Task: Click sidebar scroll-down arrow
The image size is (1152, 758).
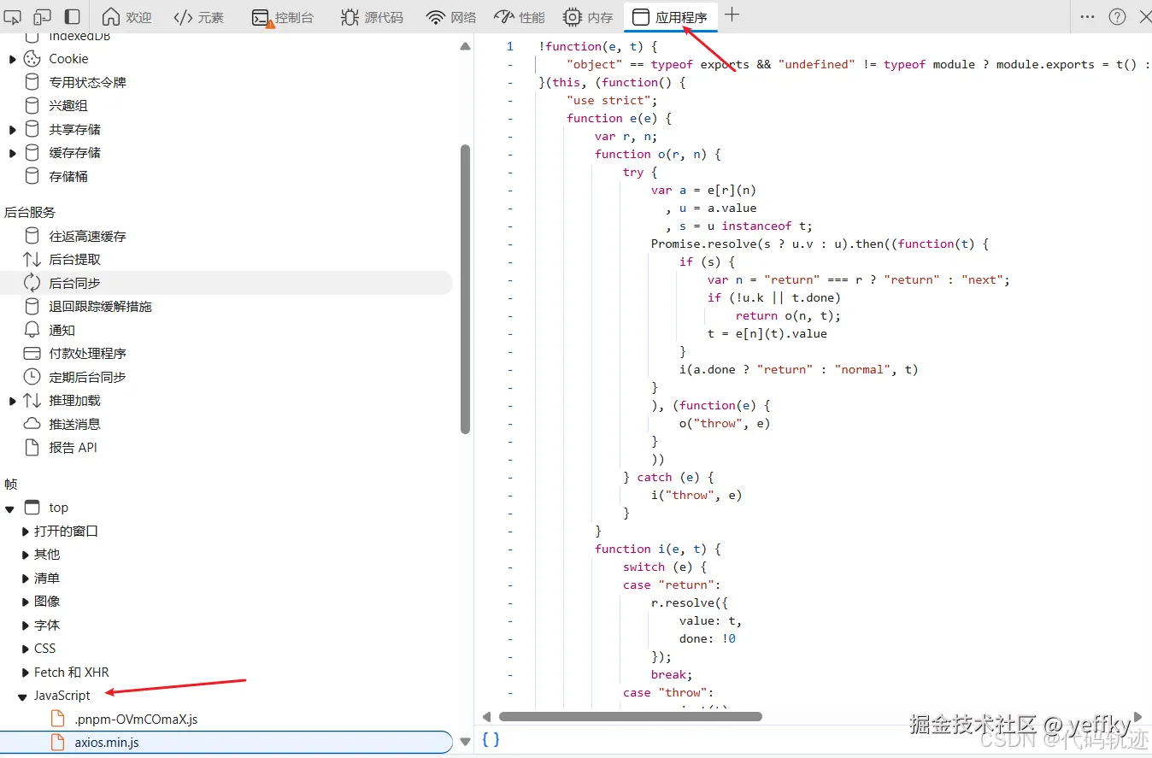Action: tap(466, 742)
